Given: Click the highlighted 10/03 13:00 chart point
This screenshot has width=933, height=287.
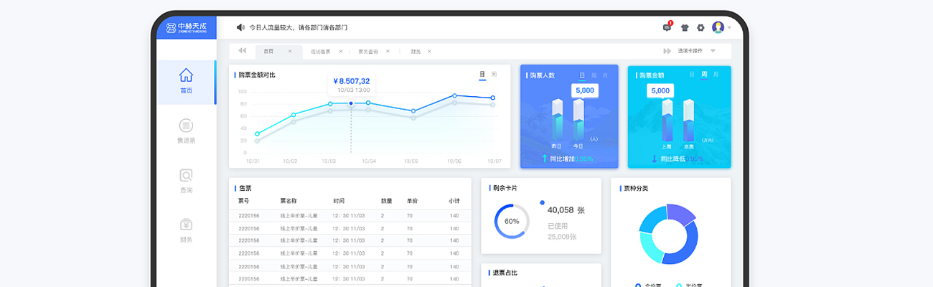Looking at the screenshot, I should (x=350, y=103).
